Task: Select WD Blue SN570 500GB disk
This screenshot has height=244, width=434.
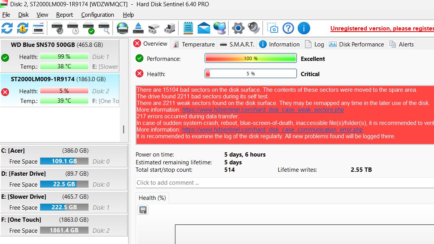Action: pyautogui.click(x=60, y=55)
